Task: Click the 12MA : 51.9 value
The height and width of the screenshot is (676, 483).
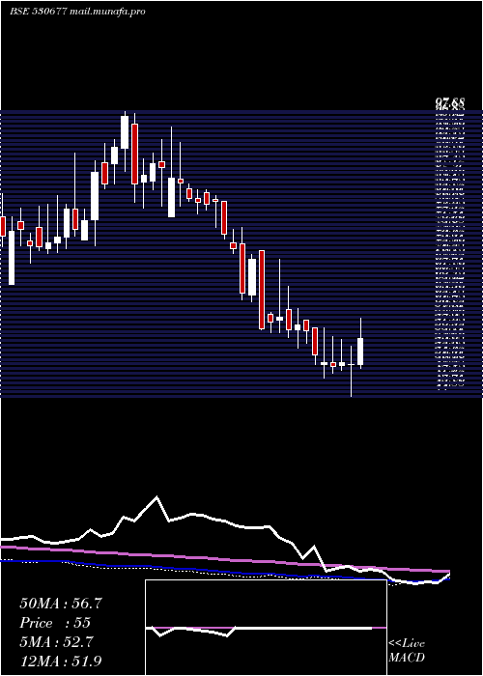Action: [61, 661]
